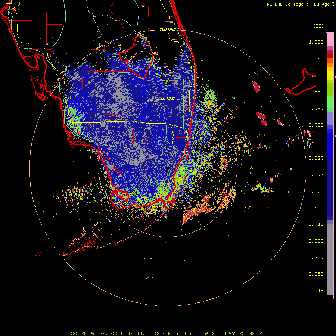Click the 0.733 scale value
Image resolution: width=336 pixels, height=336 pixels.
tap(316, 125)
